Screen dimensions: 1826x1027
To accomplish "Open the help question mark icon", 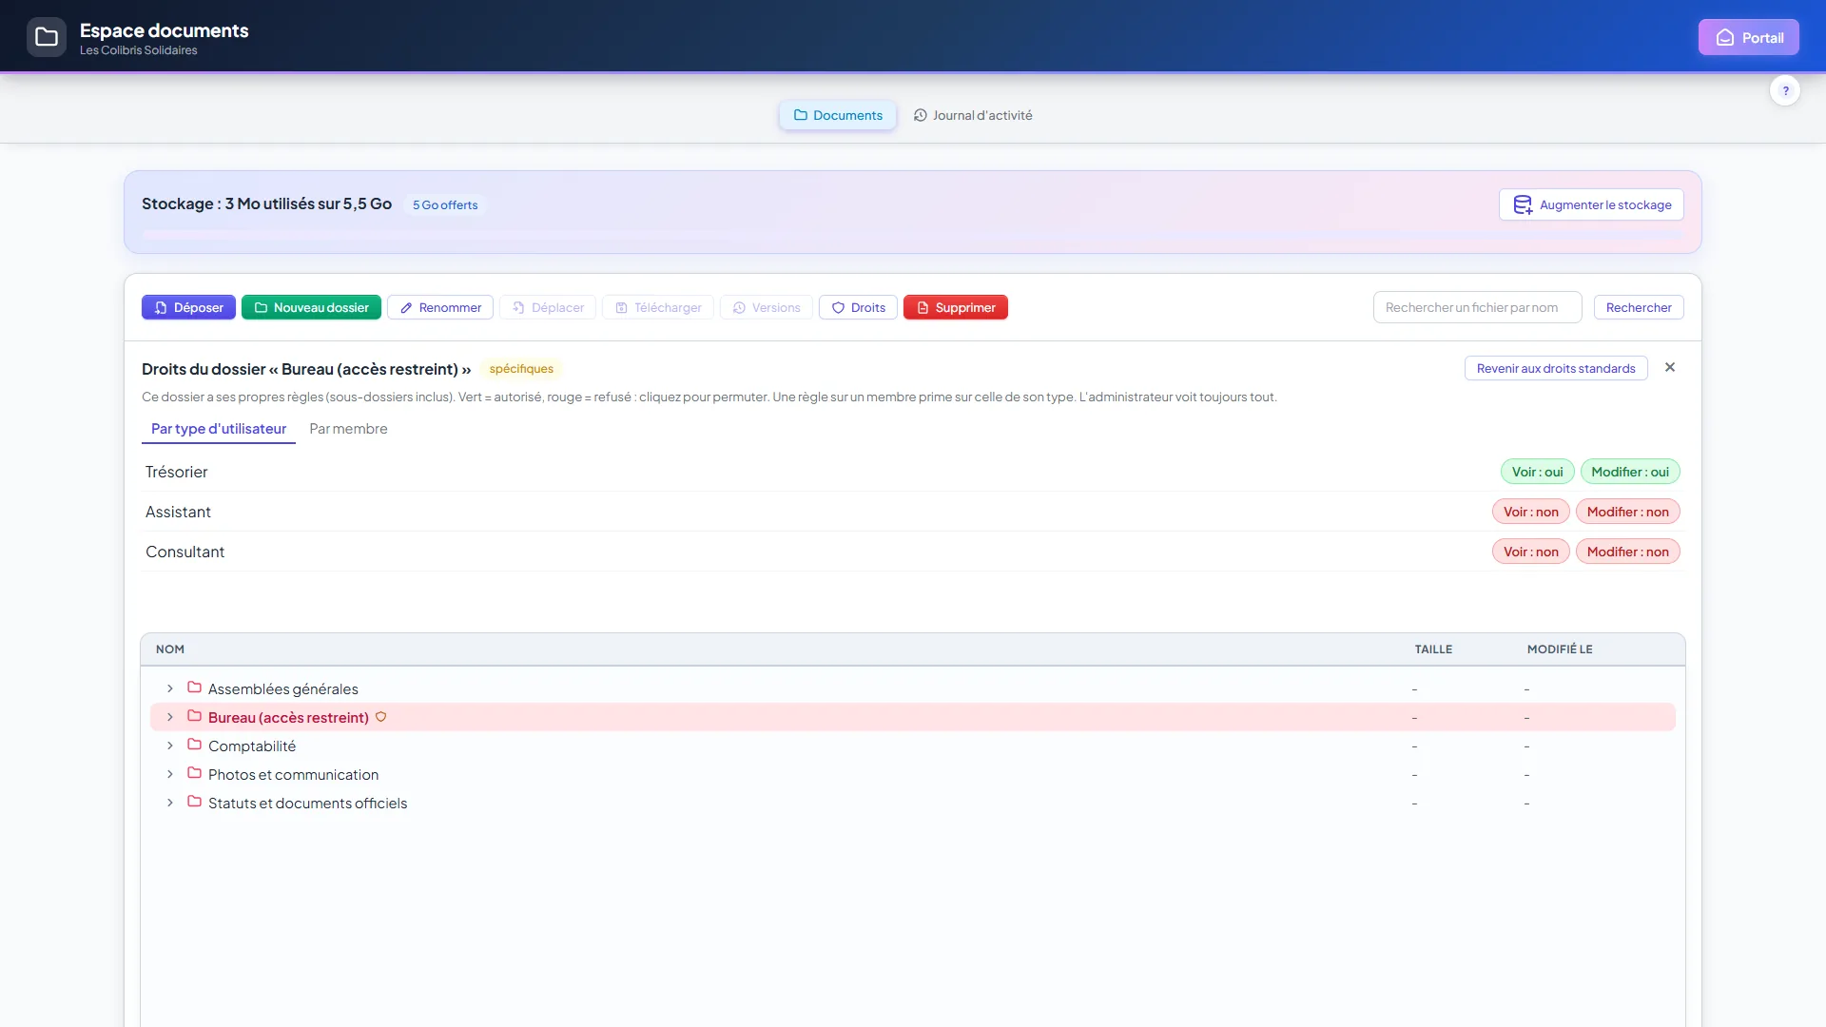I will [x=1785, y=90].
